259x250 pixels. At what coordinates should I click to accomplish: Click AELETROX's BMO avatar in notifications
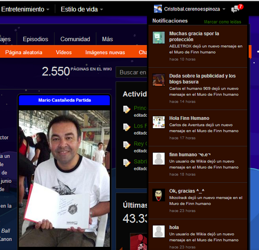[x=159, y=37]
